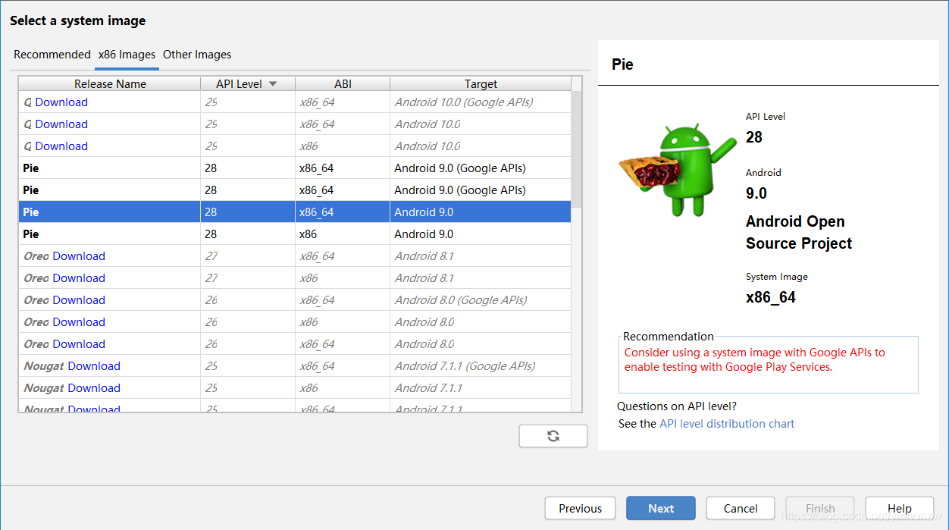Image resolution: width=949 pixels, height=530 pixels.
Task: Click the refresh system images icon button
Action: (553, 436)
